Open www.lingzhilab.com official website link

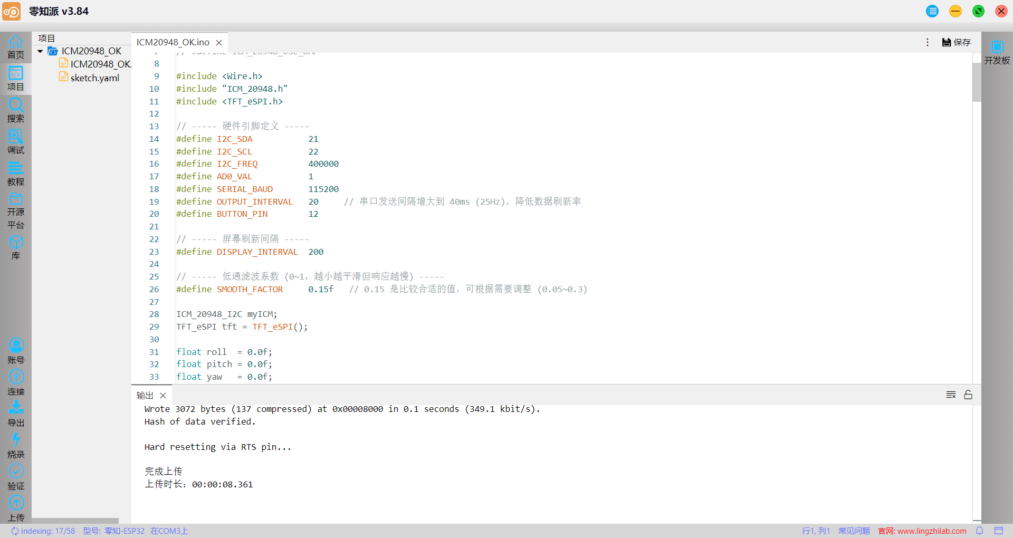coord(932,531)
